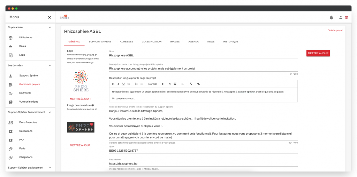Click METTRE À JOUR under the logo
The image size is (357, 177).
tap(80, 99)
